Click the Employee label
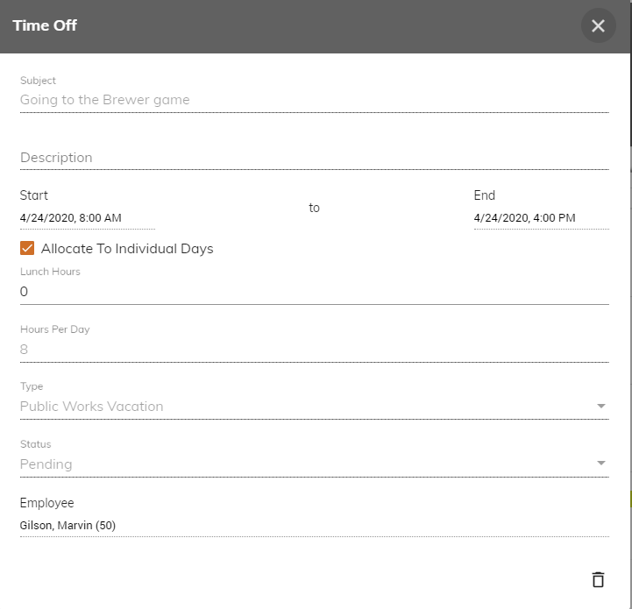This screenshot has width=632, height=609. 47,503
